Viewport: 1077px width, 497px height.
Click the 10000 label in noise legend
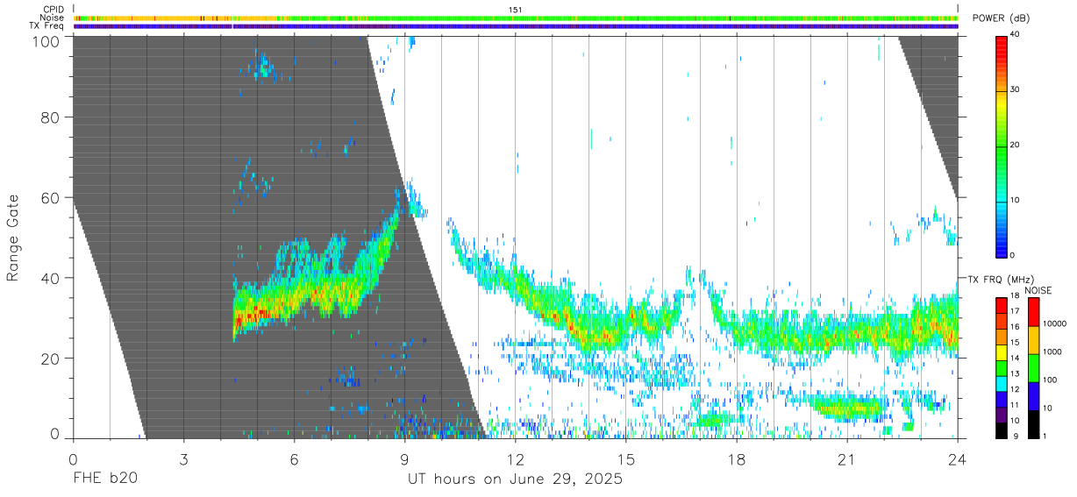point(1055,323)
